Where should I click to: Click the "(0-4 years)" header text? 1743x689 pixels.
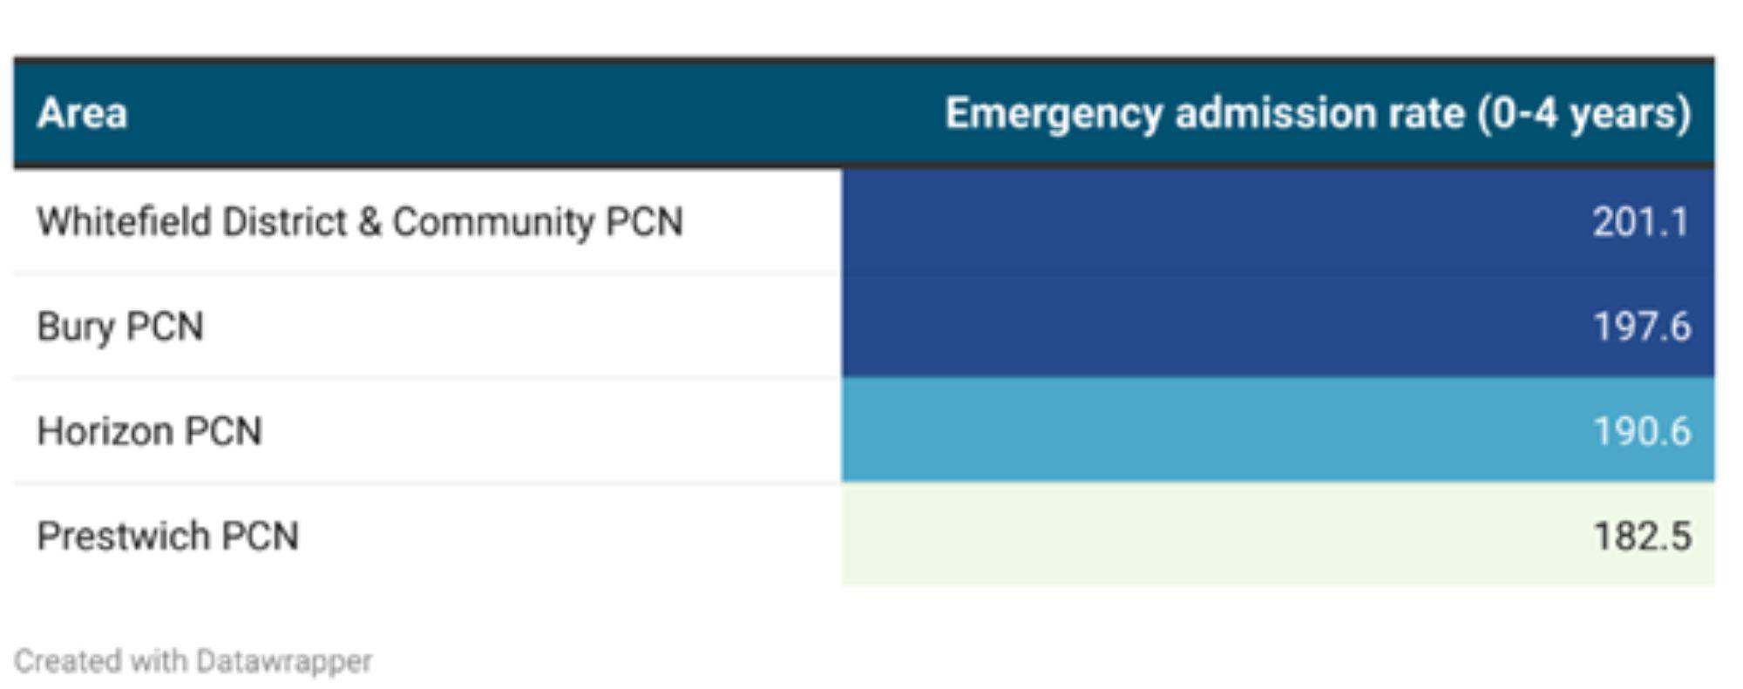click(1584, 114)
